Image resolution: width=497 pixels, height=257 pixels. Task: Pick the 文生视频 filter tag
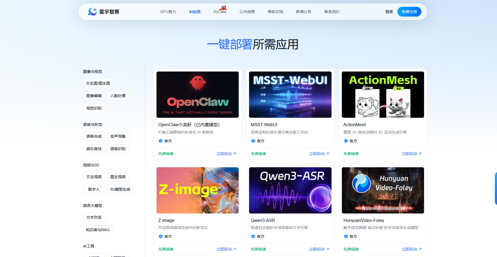tap(94, 177)
